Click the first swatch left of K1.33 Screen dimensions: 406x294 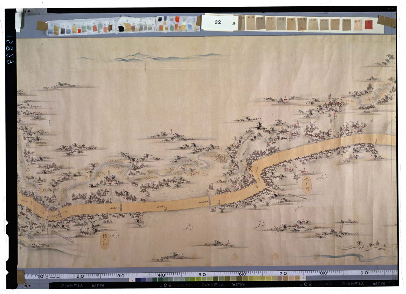pyautogui.click(x=241, y=23)
